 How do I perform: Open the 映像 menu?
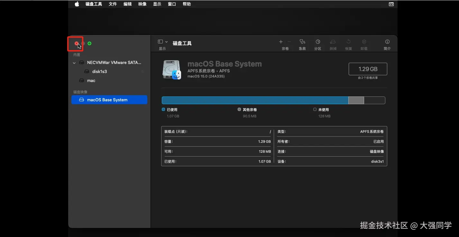142,4
